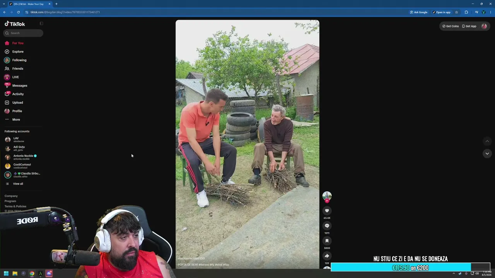Close the TikTok browser tab
The height and width of the screenshot is (278, 495).
coord(49,4)
